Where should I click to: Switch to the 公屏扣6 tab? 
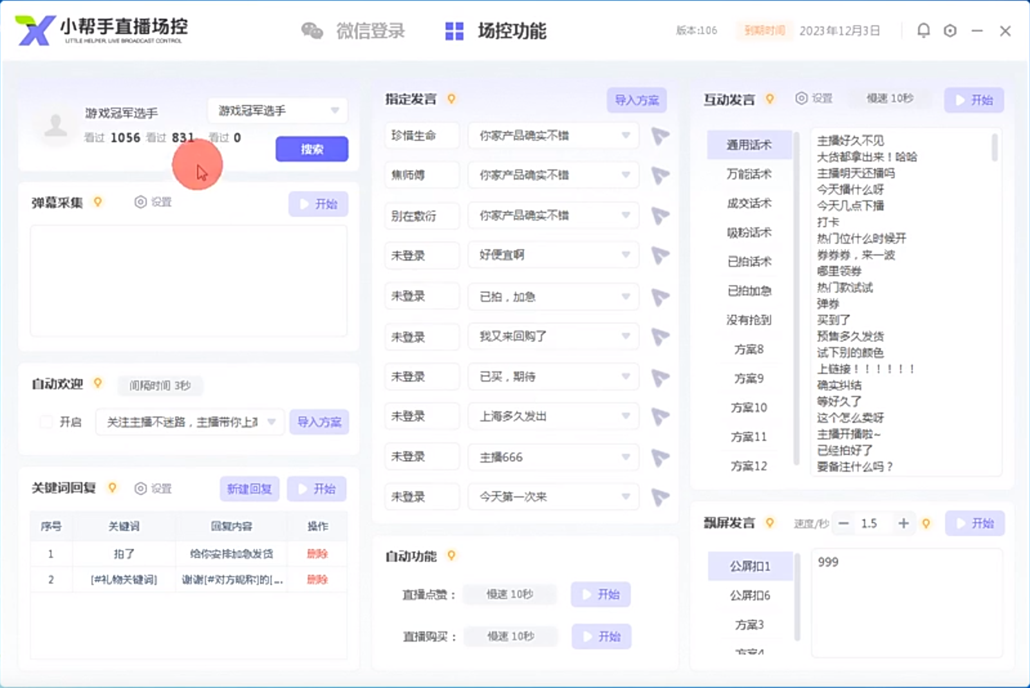pyautogui.click(x=749, y=595)
